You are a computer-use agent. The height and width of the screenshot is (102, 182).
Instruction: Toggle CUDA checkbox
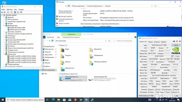point(156,90)
